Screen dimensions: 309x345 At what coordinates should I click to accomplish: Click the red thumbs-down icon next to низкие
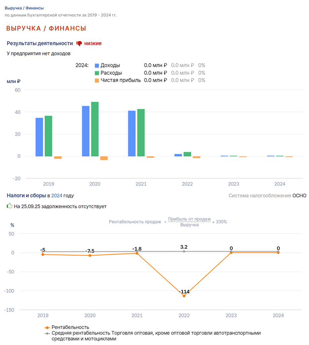(79, 43)
